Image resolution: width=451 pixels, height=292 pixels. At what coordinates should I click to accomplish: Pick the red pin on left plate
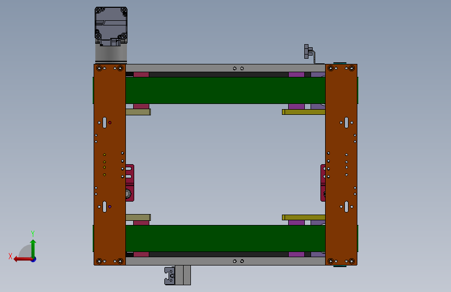[110, 123]
